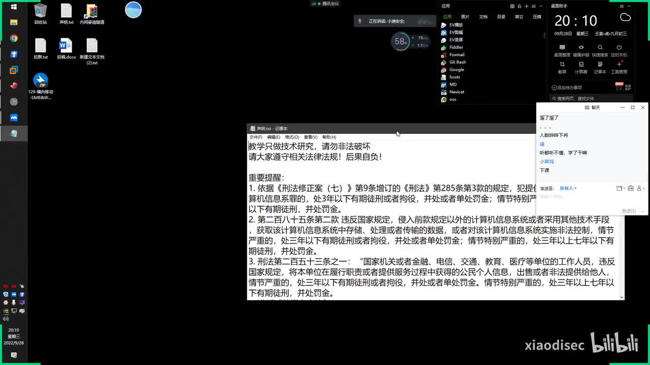Open the Tencent Meeting taskbar icon
The width and height of the screenshot is (650, 365).
click(x=14, y=117)
